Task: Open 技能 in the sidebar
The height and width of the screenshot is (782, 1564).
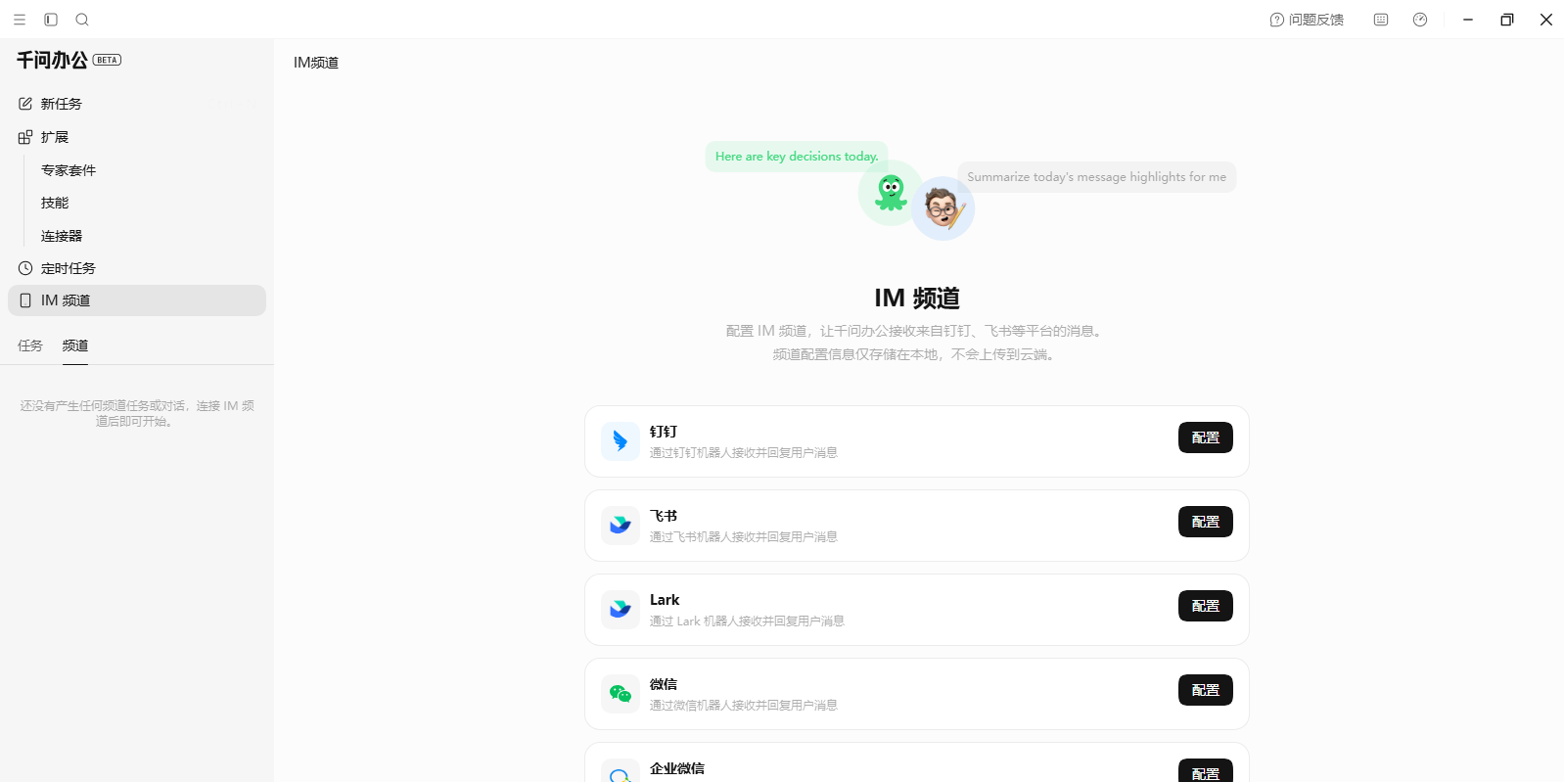Action: point(55,203)
